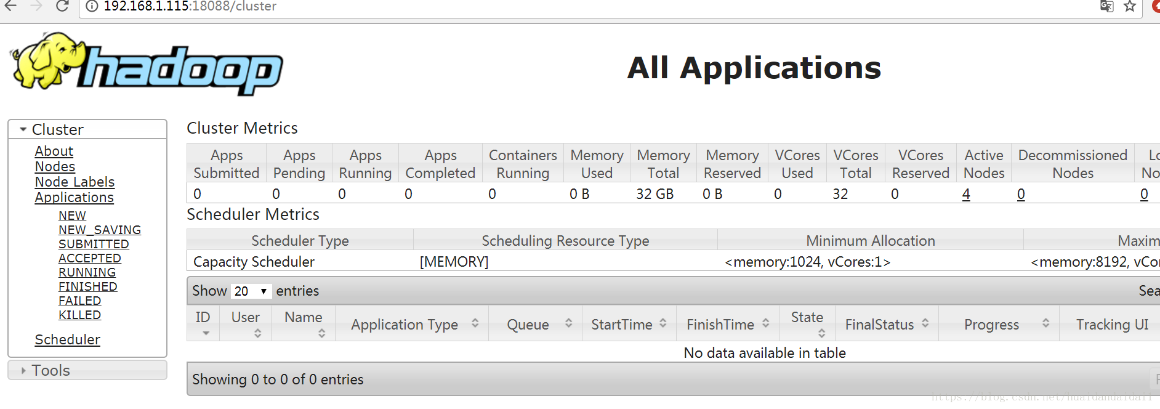The height and width of the screenshot is (409, 1160).
Task: Click the minimum allocation value memory:1024
Action: coord(807,262)
